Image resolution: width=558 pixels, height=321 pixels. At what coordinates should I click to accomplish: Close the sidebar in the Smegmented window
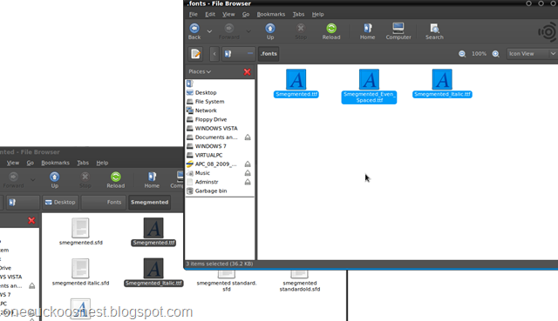click(31, 220)
